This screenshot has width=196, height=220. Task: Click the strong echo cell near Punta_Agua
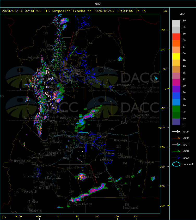coord(82,176)
